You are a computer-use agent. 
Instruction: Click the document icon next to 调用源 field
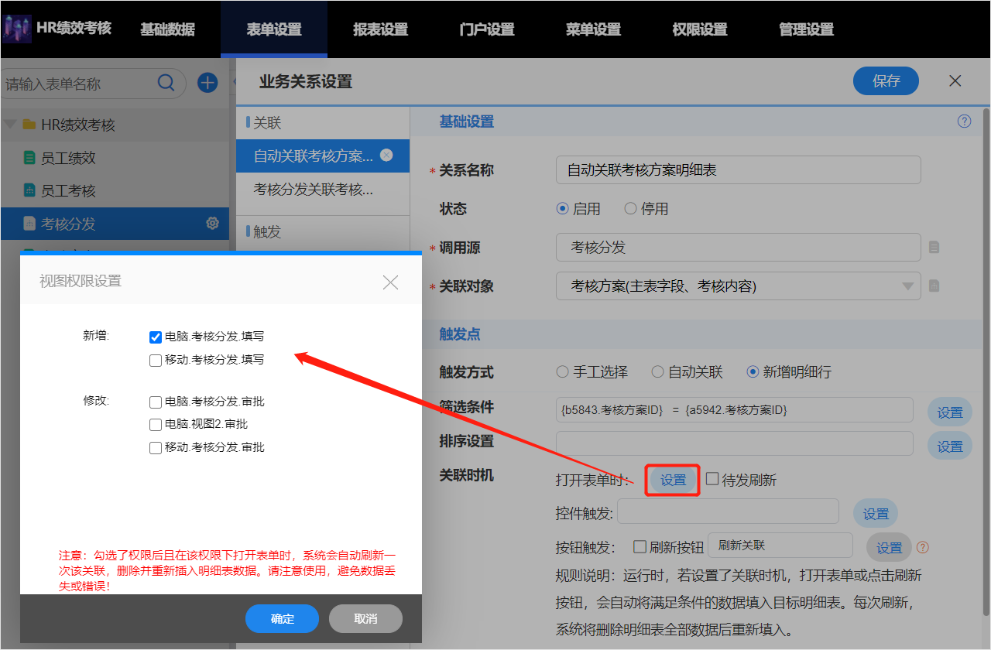(x=934, y=248)
